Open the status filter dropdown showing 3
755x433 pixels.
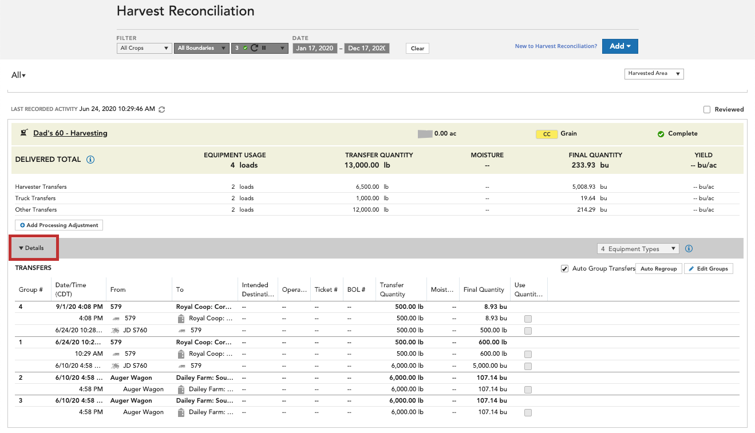click(x=259, y=48)
